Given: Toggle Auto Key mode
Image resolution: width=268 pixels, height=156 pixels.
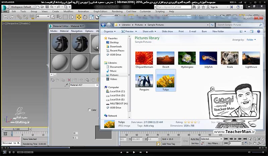Looking at the screenshot, I should 195,139.
